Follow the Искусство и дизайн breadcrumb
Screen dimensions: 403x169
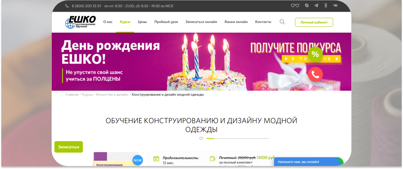click(112, 94)
